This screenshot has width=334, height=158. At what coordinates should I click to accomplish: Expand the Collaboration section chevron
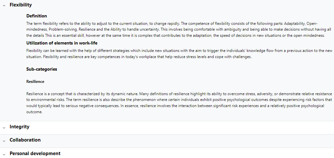click(x=4, y=141)
